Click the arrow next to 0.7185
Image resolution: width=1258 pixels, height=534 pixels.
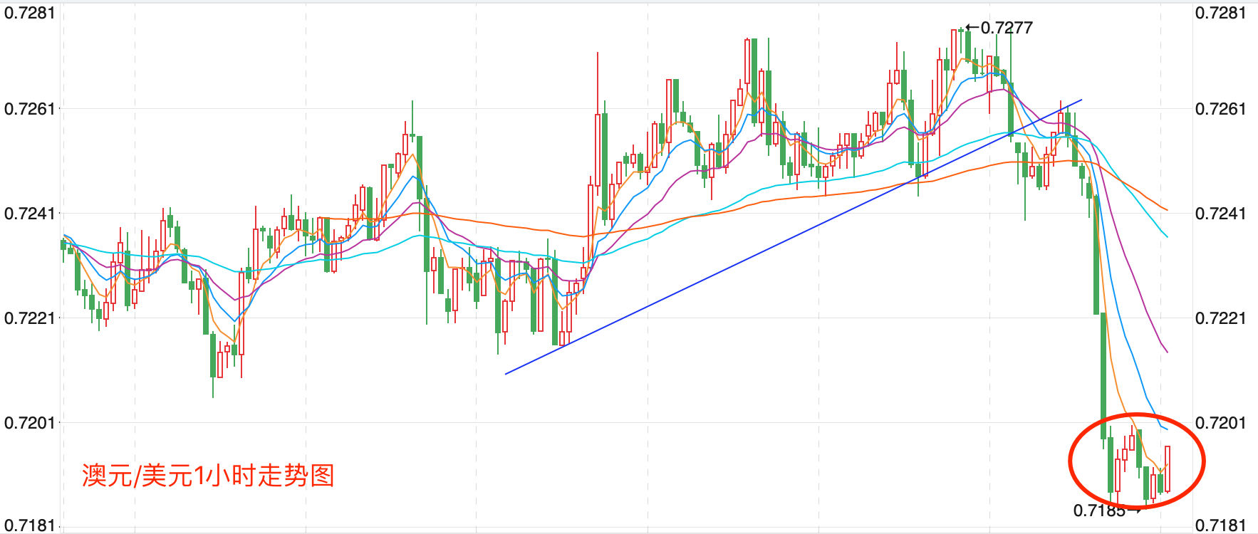pyautogui.click(x=1133, y=510)
